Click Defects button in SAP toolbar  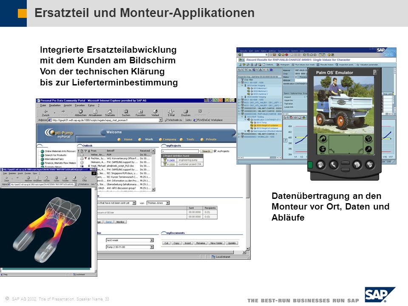click(268, 65)
